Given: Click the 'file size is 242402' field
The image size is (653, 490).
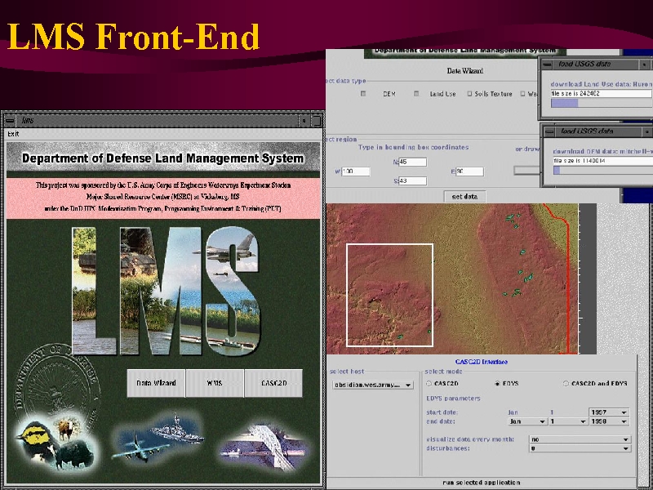Looking at the screenshot, I should [602, 94].
